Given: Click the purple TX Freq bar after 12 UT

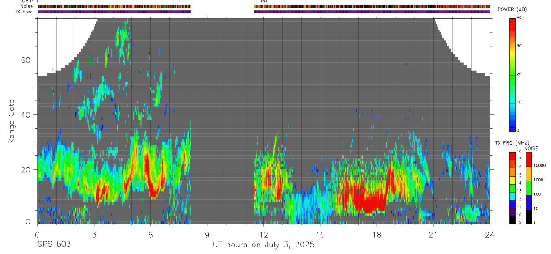Looking at the screenshot, I should tap(372, 12).
